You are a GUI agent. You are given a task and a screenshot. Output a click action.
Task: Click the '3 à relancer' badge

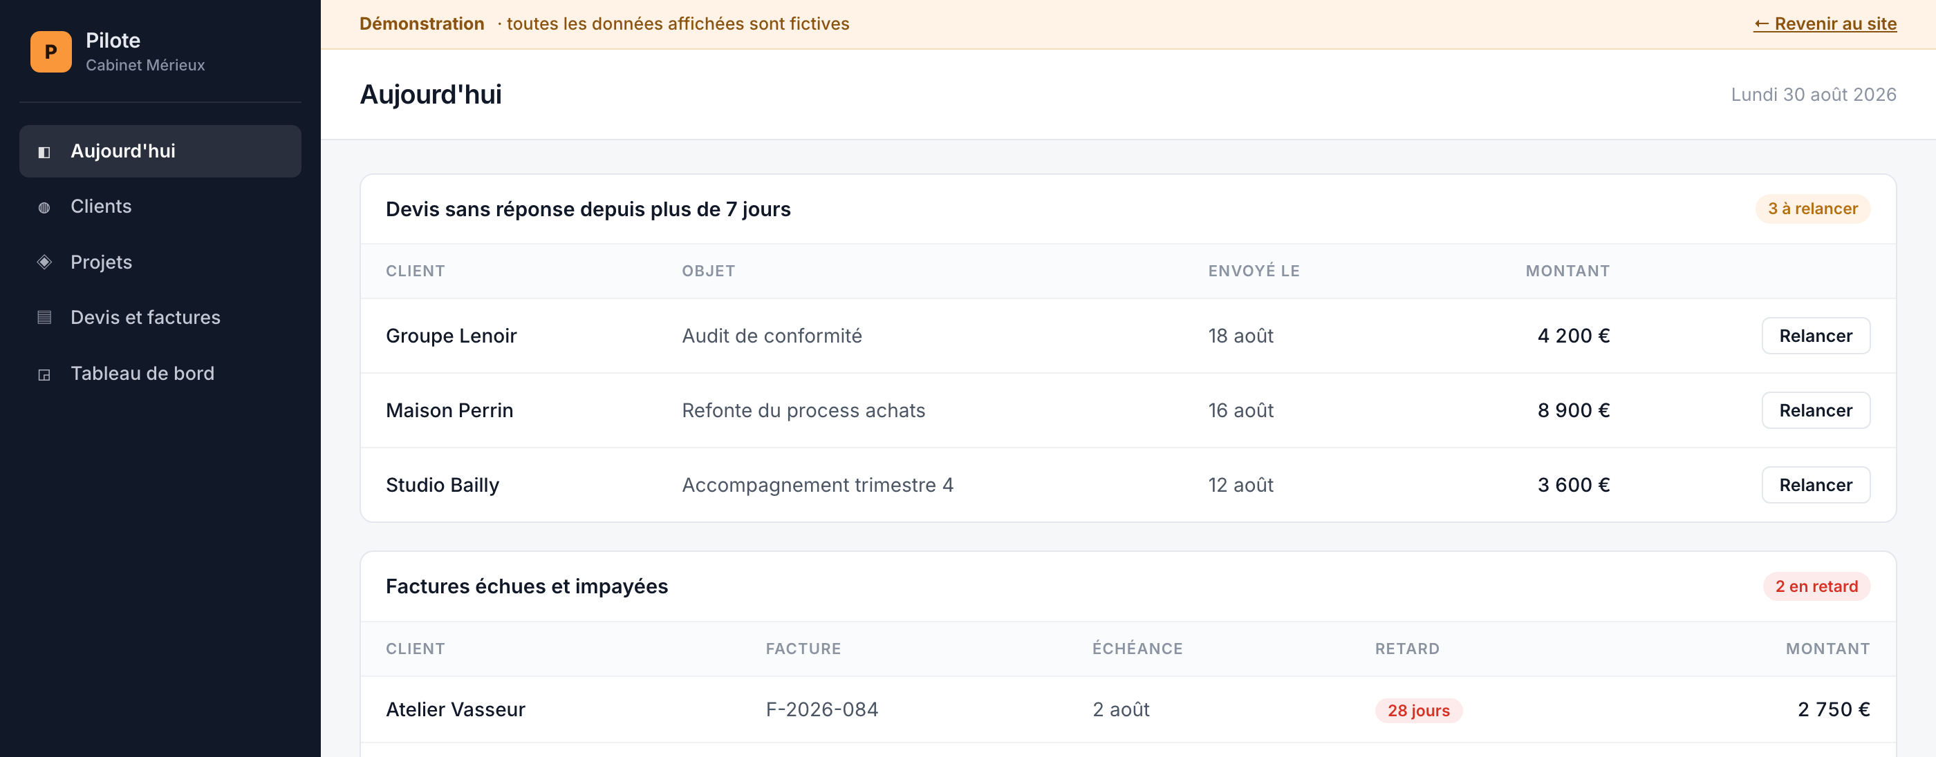[1813, 209]
